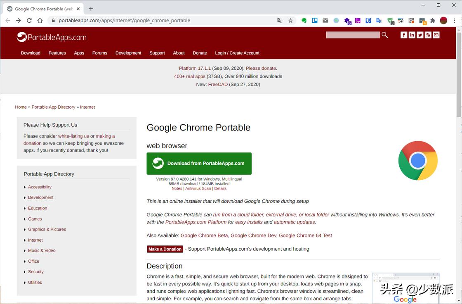Open the RP purple extension icon
Image resolution: width=462 pixels, height=304 pixels.
[x=358, y=20]
